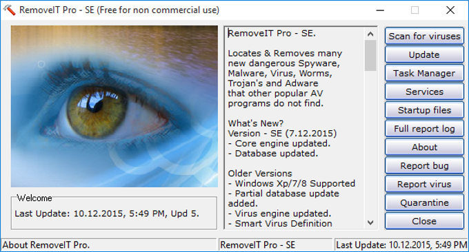Click the 'Older Versions' heading text
This screenshot has width=469, height=252.
pyautogui.click(x=260, y=174)
